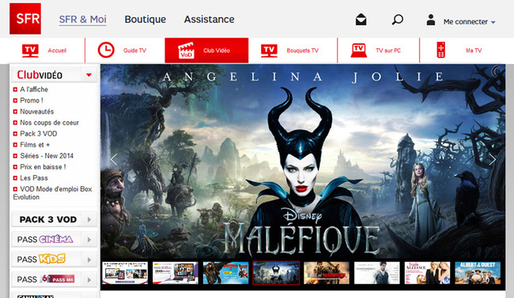Open the Assistance menu item

click(209, 19)
